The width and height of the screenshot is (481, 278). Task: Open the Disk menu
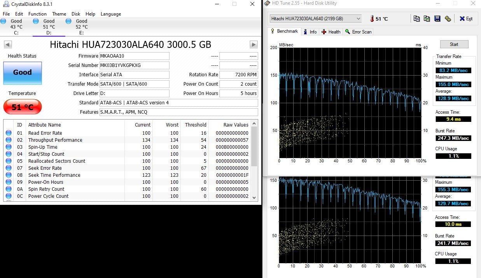[76, 14]
